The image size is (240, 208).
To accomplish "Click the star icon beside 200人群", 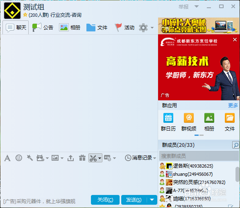I will 25,15.
